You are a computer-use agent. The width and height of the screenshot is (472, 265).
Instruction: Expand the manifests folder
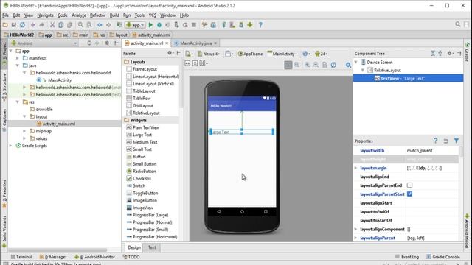[x=18, y=58]
